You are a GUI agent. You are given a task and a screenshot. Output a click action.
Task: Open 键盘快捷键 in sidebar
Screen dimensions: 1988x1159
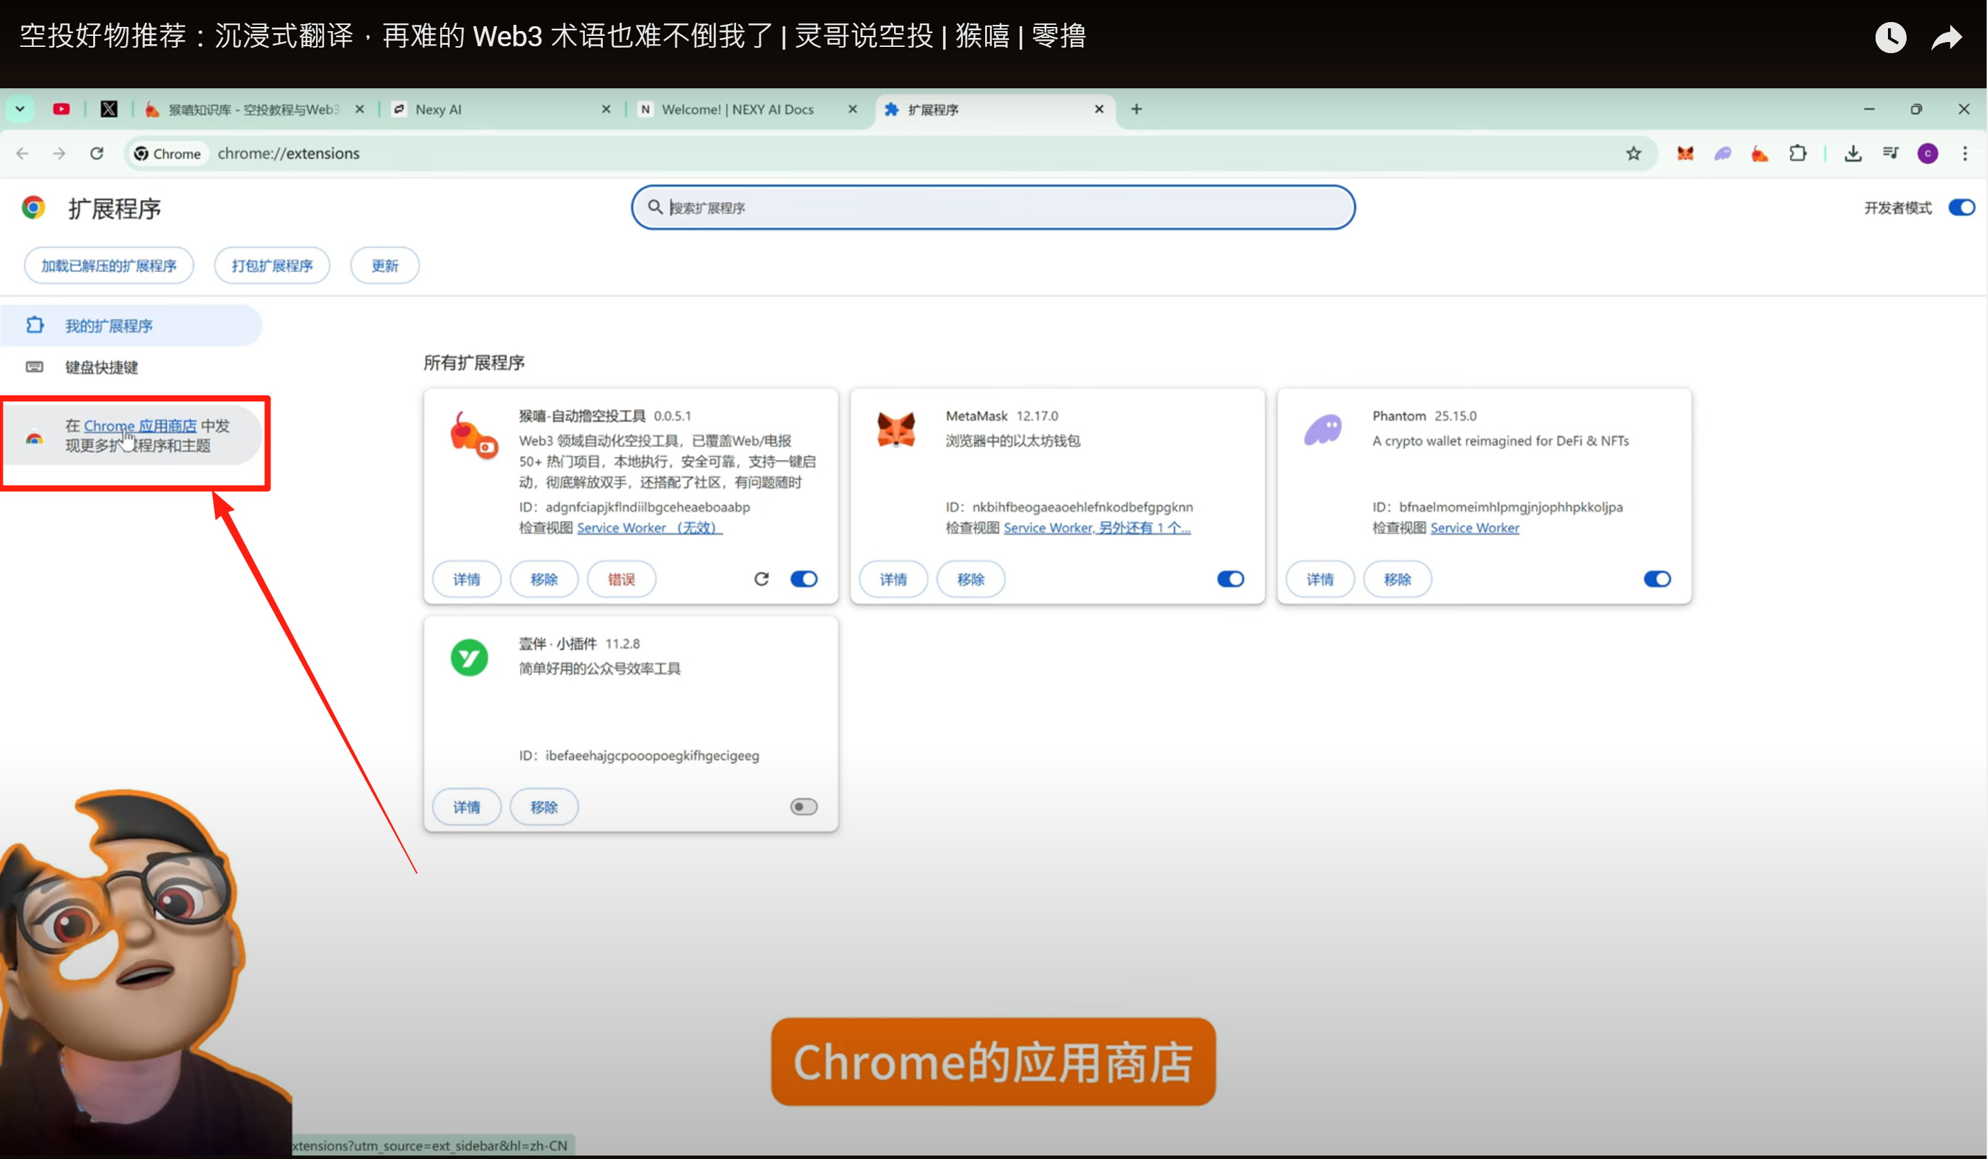101,367
